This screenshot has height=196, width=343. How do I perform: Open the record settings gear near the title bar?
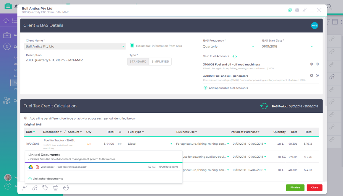coord(297,10)
